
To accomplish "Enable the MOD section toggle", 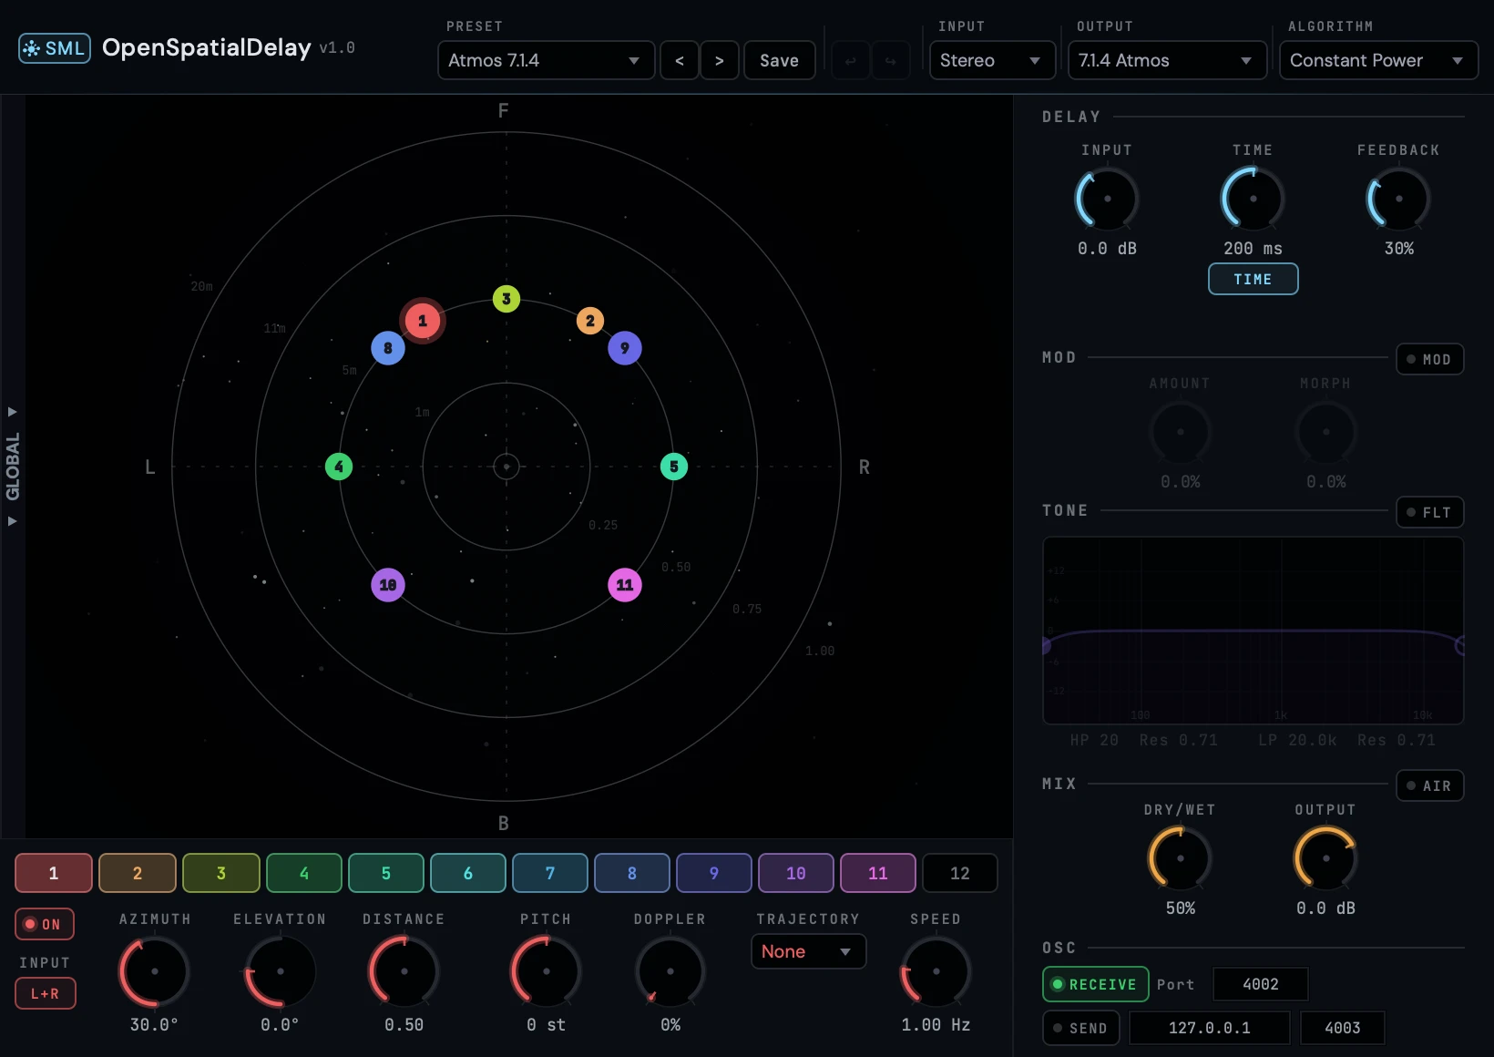I will (x=1429, y=359).
